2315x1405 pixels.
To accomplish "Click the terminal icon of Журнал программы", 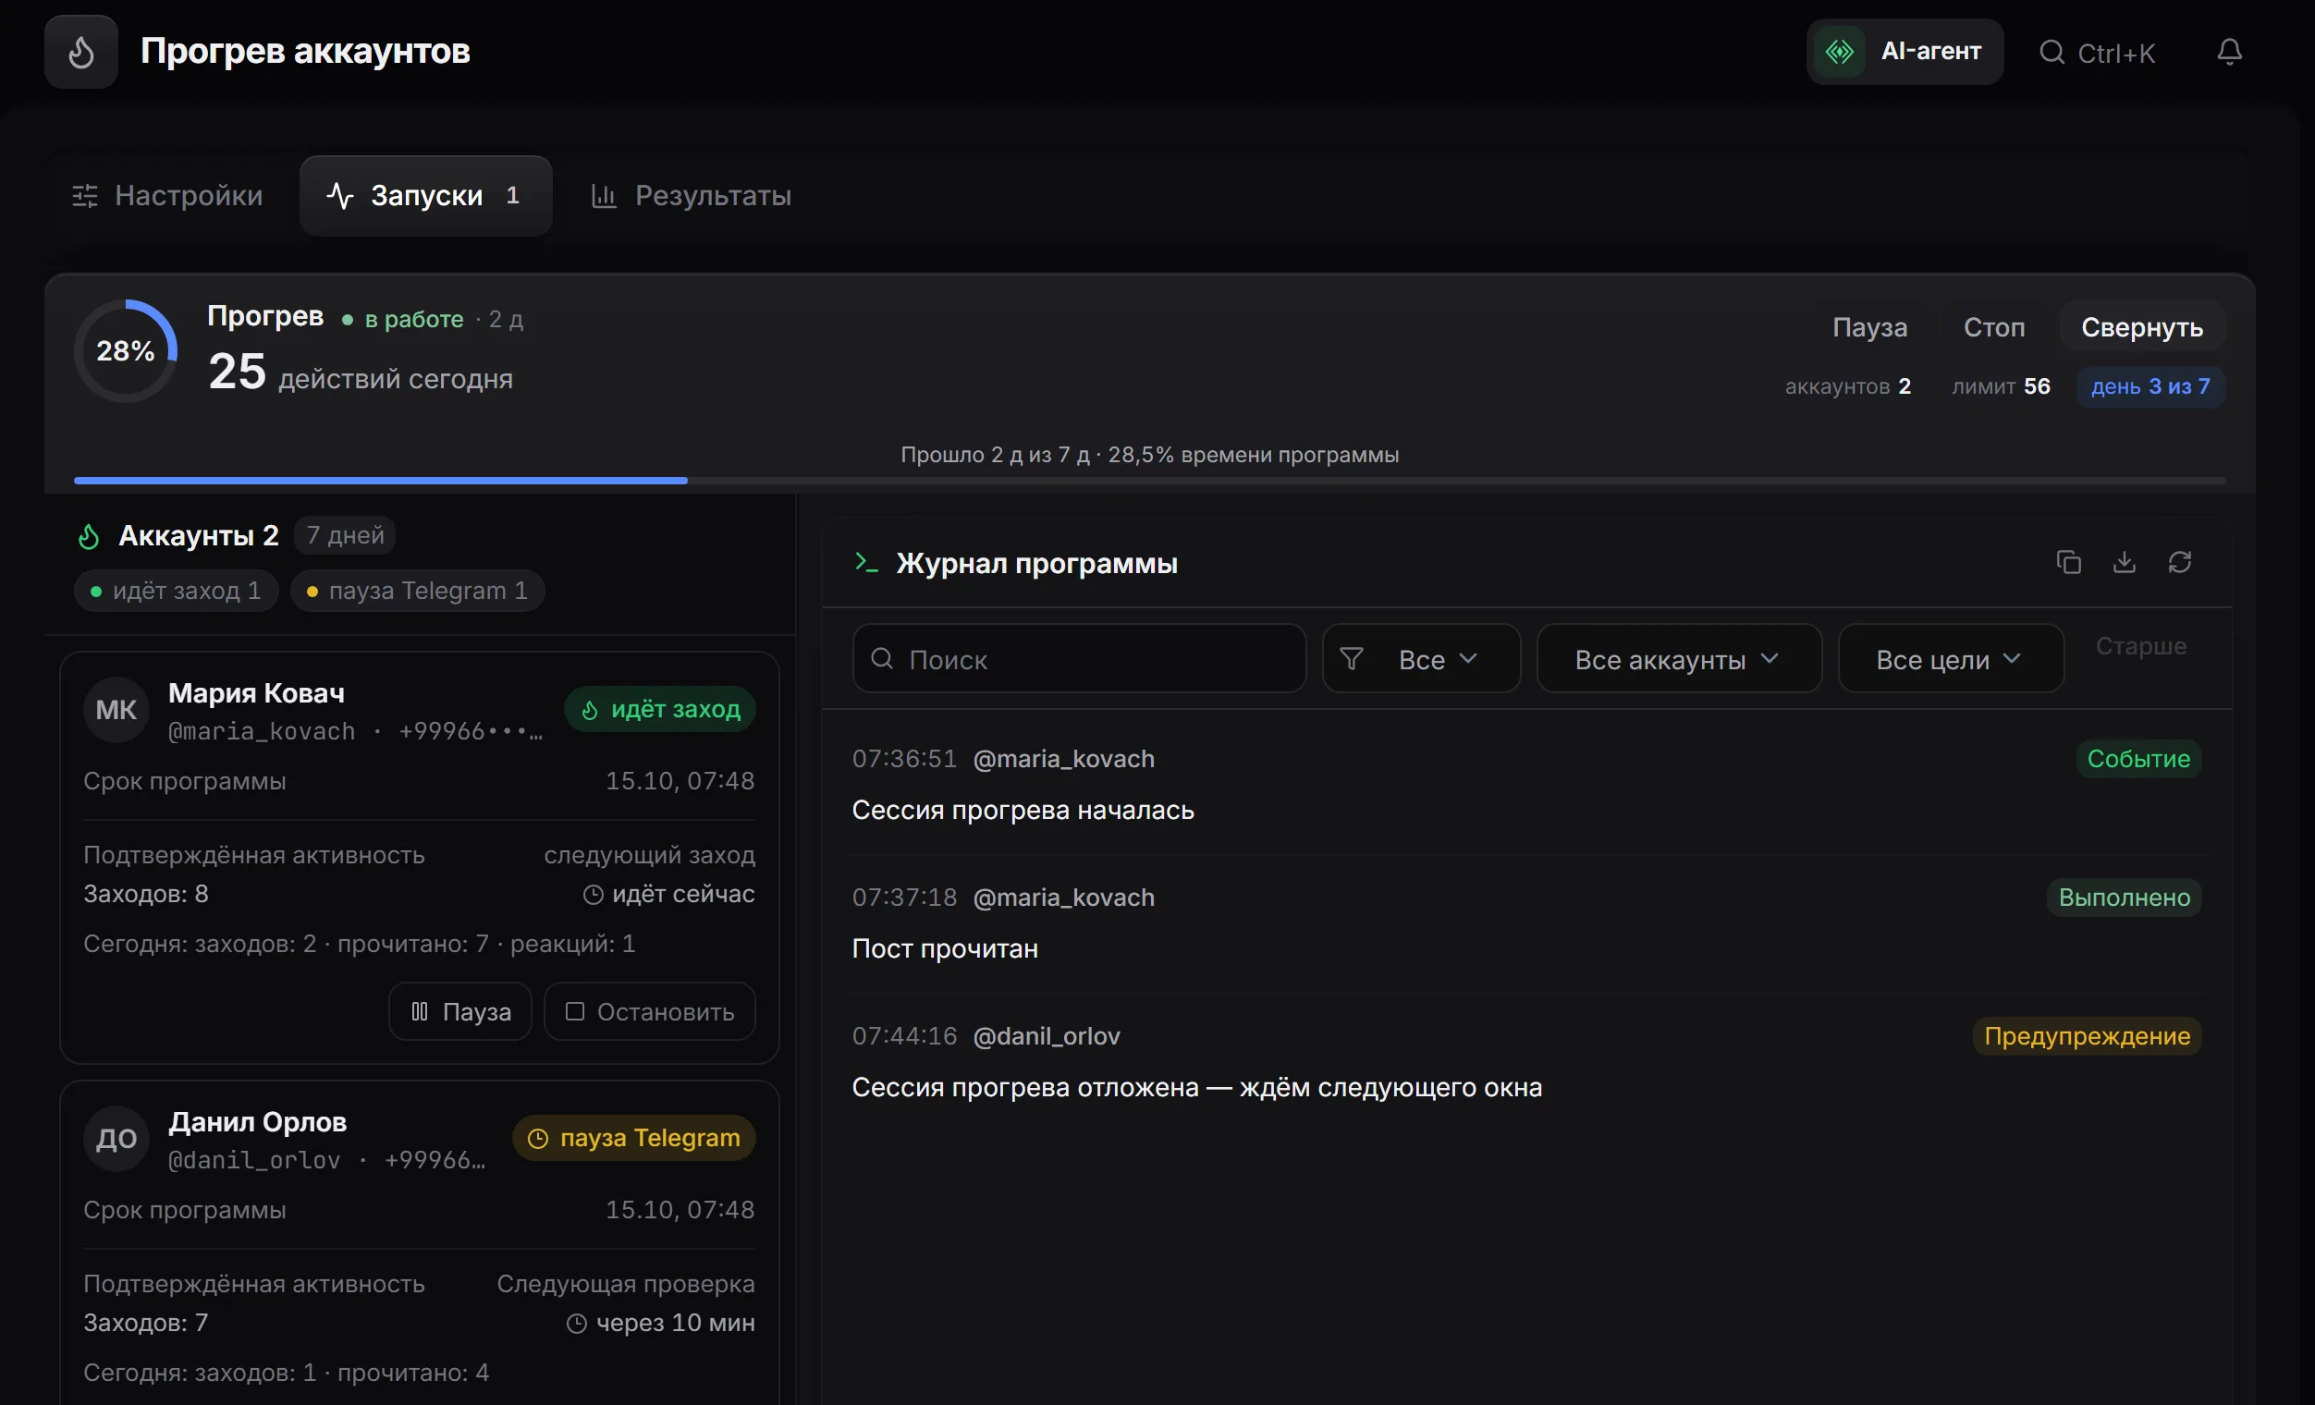I will [x=865, y=563].
